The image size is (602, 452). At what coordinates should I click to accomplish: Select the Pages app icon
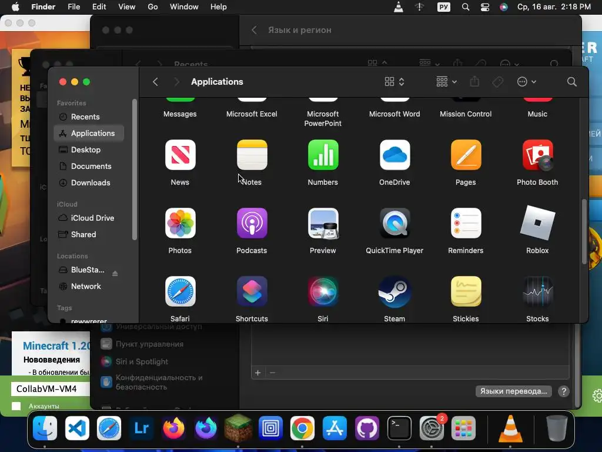pyautogui.click(x=466, y=155)
